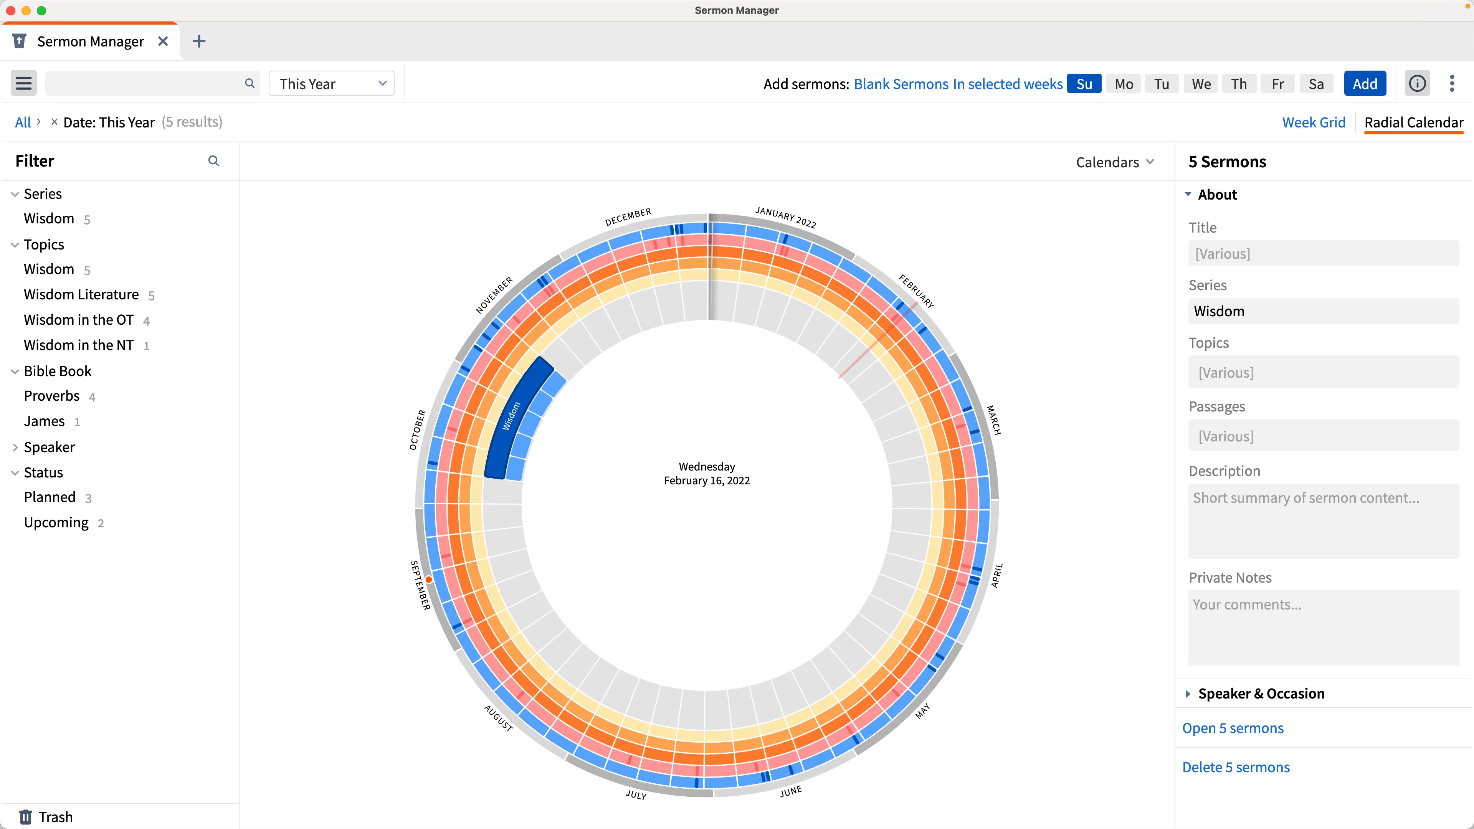The width and height of the screenshot is (1474, 829).
Task: Click the Sermon Manager tab icon
Action: click(20, 41)
